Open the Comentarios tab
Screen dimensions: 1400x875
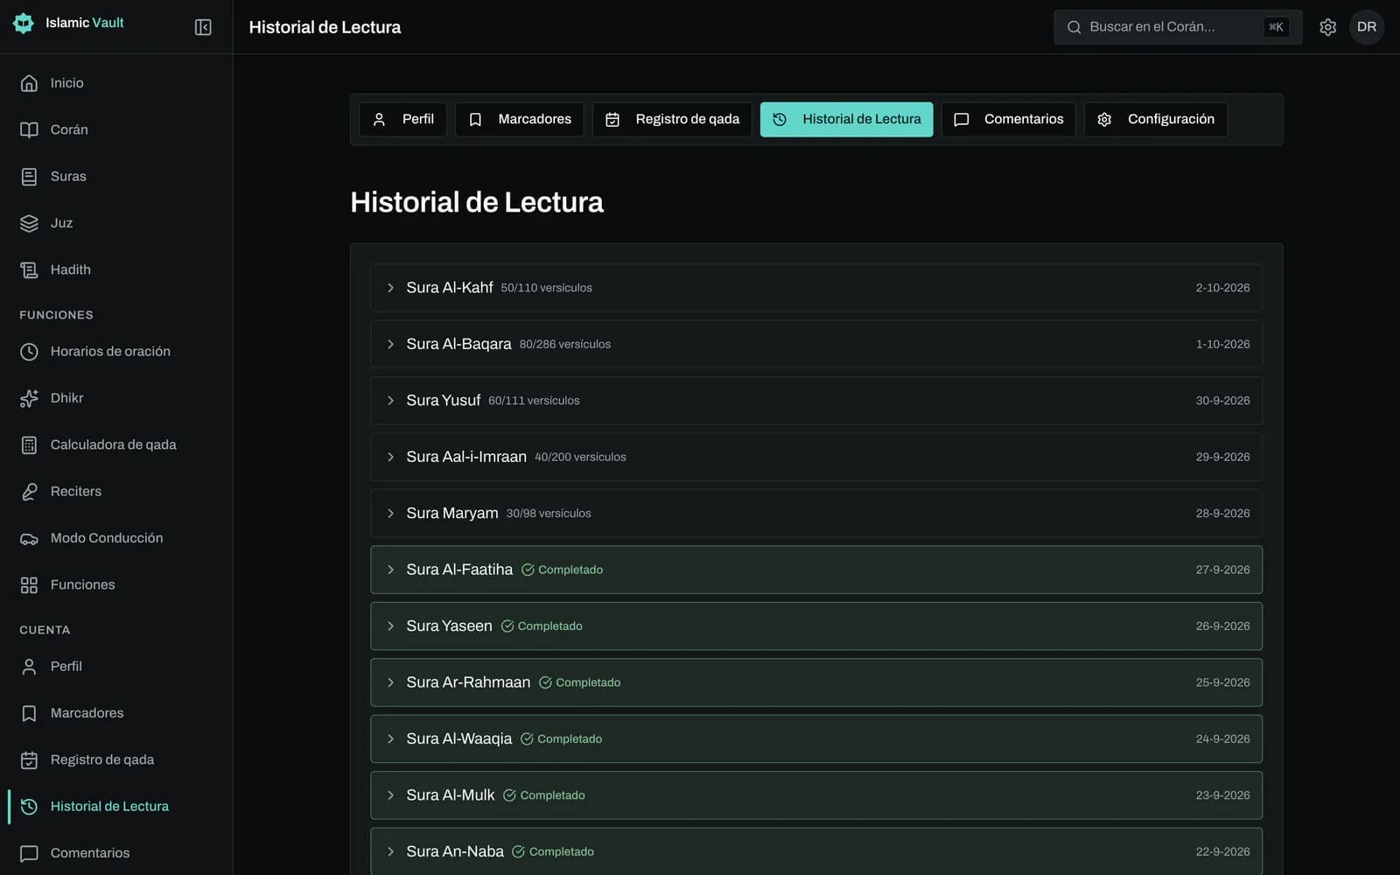(1009, 119)
